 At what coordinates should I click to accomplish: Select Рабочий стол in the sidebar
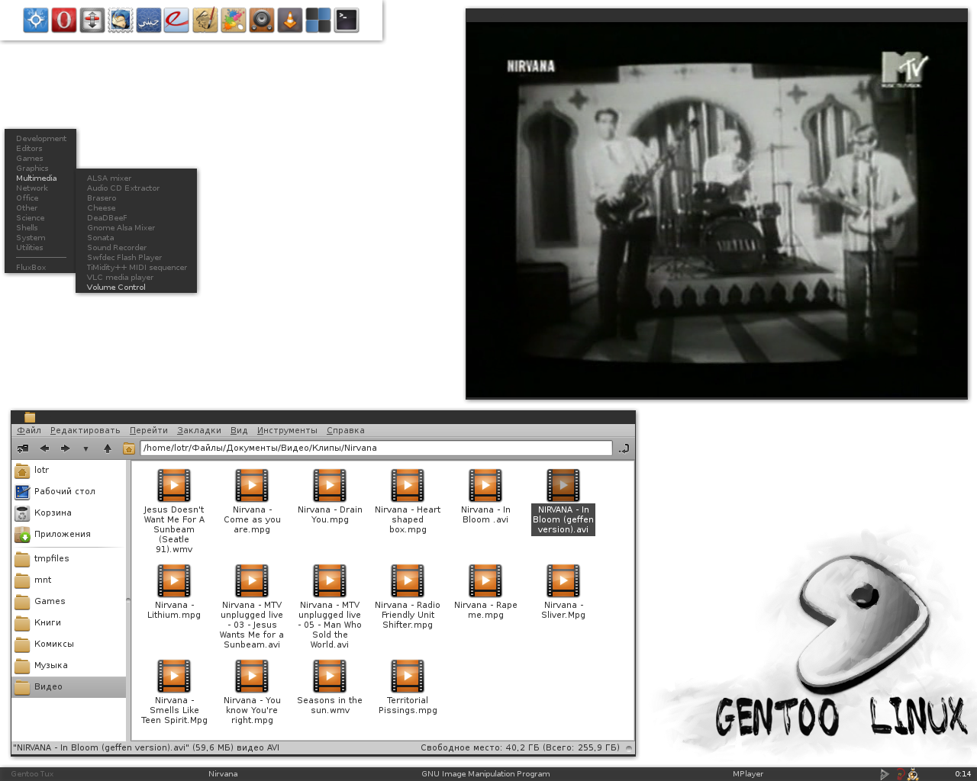click(69, 492)
